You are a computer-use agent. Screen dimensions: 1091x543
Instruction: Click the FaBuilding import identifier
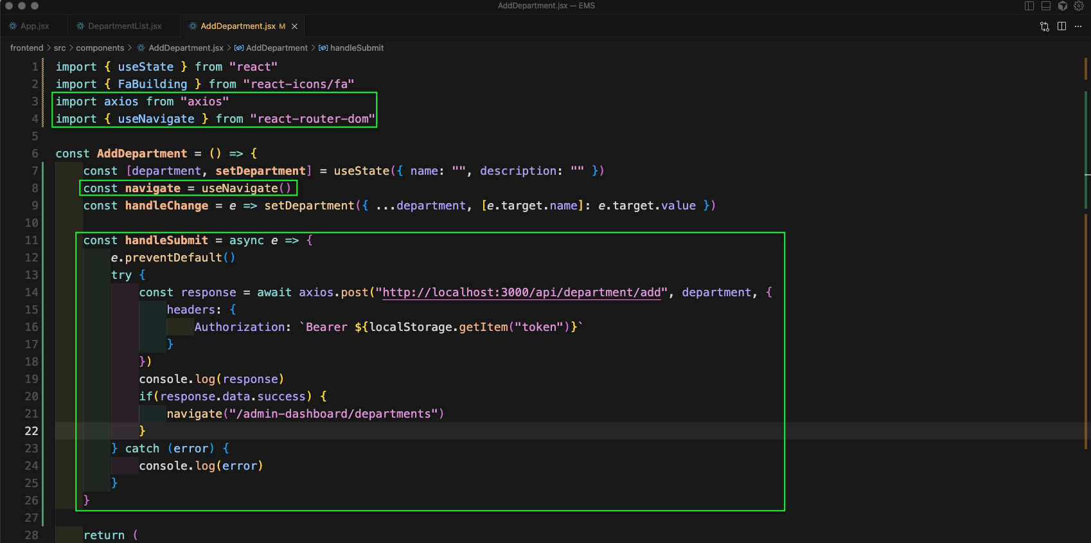pyautogui.click(x=152, y=84)
